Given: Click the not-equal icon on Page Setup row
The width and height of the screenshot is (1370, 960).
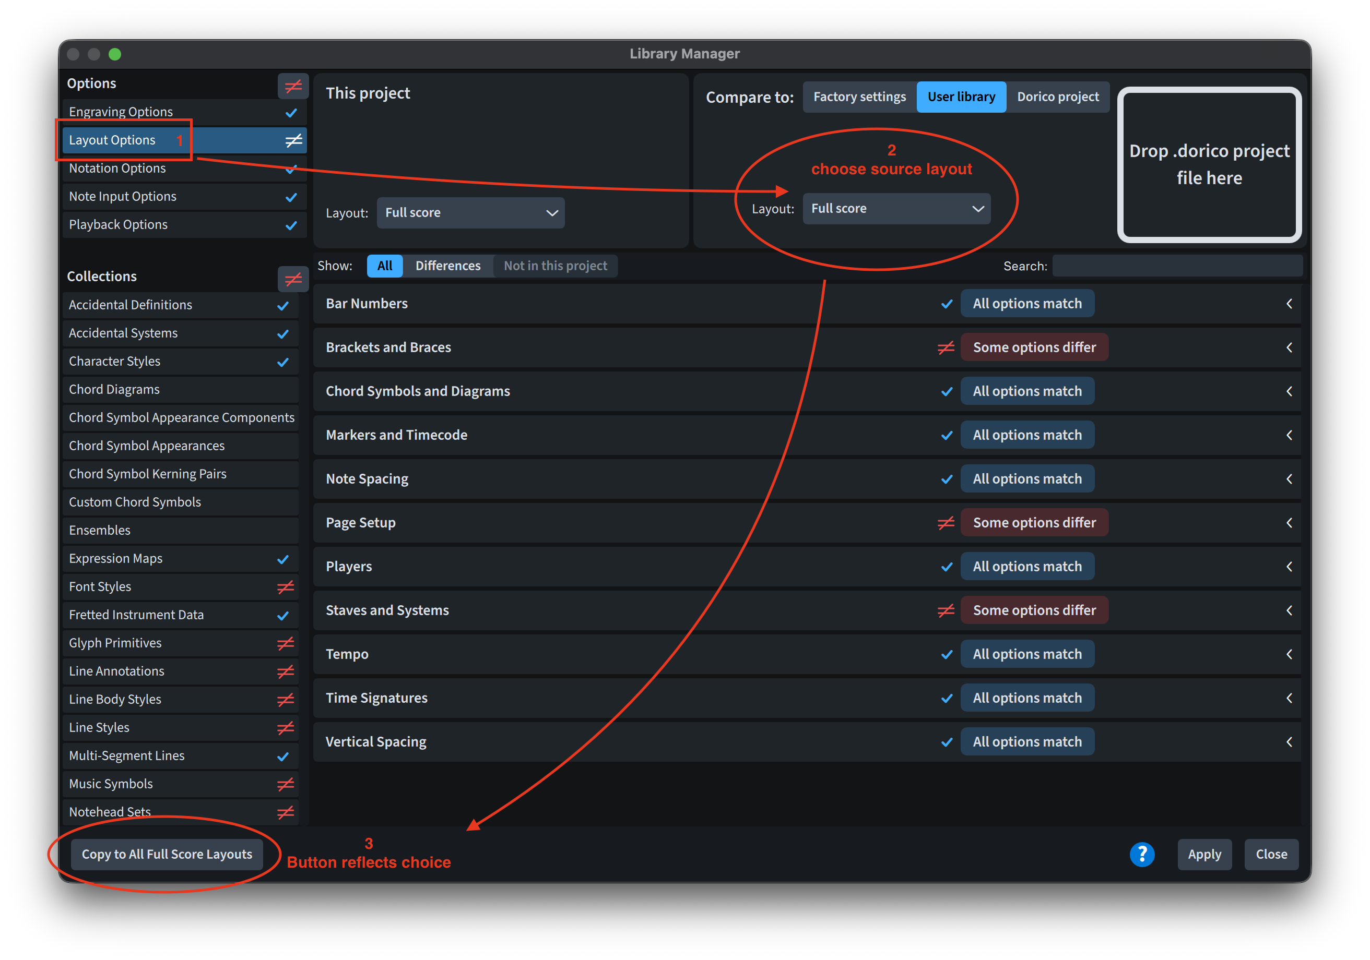Looking at the screenshot, I should (946, 522).
